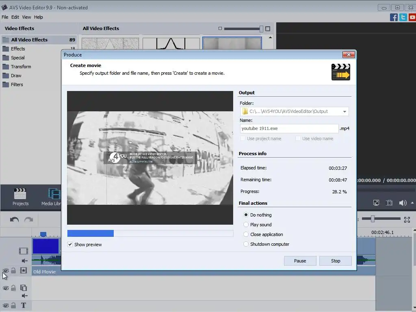Click the thumbnail size slider handle
The width and height of the screenshot is (416, 312).
point(261,29)
